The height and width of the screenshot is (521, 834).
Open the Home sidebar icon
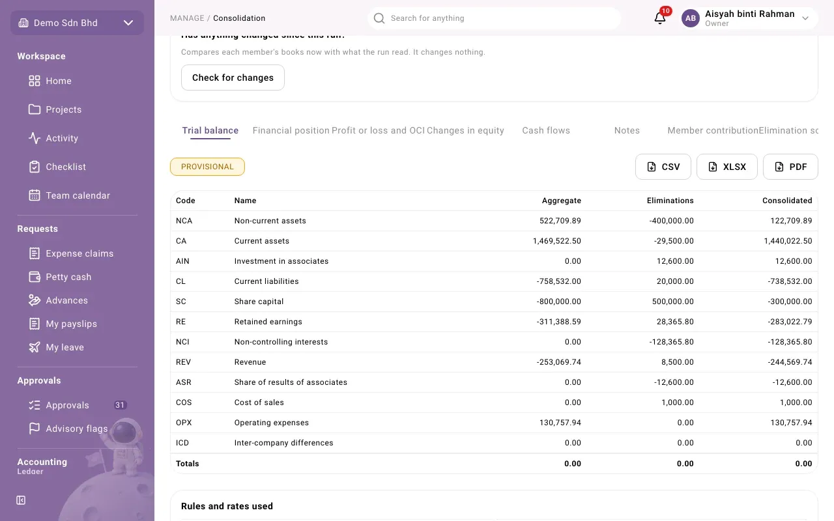[x=35, y=81]
